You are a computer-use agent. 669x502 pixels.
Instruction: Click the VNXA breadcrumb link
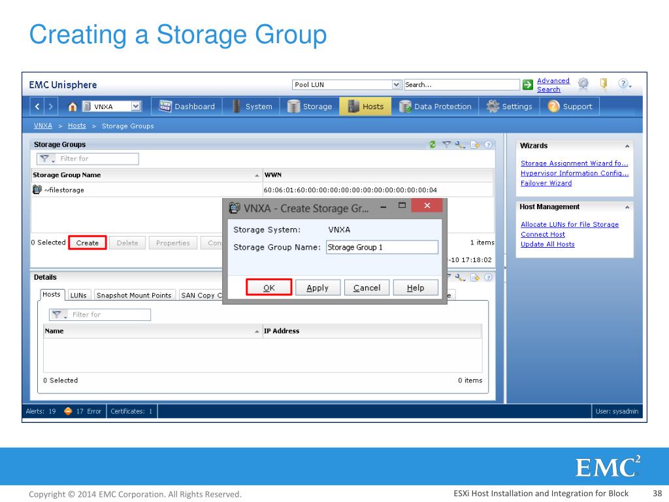[x=43, y=125]
